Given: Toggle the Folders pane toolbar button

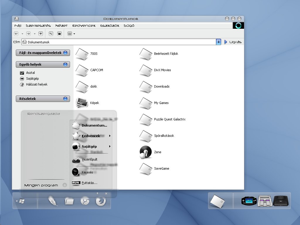Looking at the screenshot, I should pos(59,34).
